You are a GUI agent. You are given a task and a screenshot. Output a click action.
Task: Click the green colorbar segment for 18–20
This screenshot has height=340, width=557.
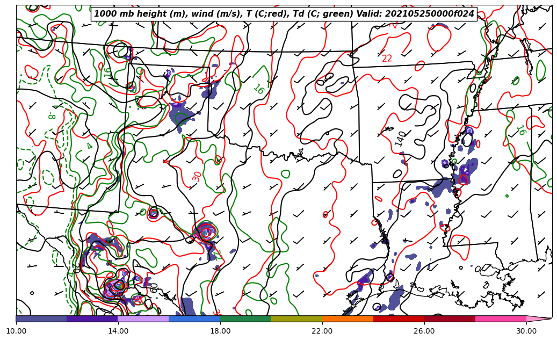(245, 319)
